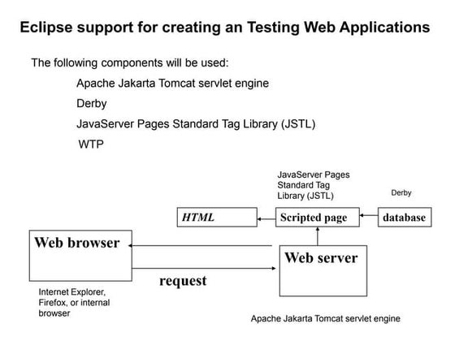455x341 pixels.
Task: Click the vertical arrow above Web server
Action: tap(318, 236)
